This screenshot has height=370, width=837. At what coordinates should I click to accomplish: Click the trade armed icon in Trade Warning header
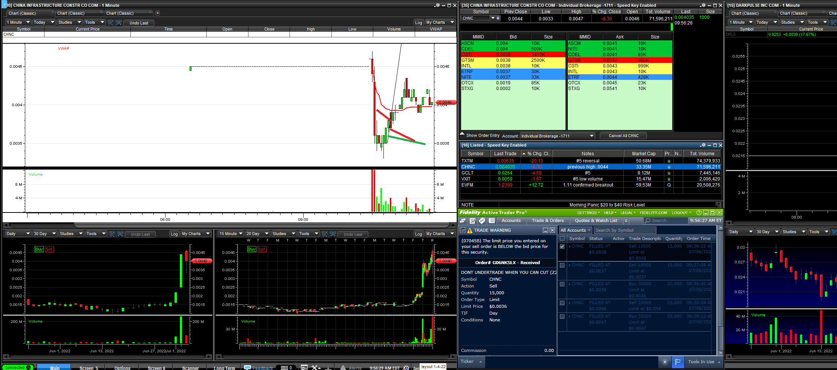pos(463,230)
